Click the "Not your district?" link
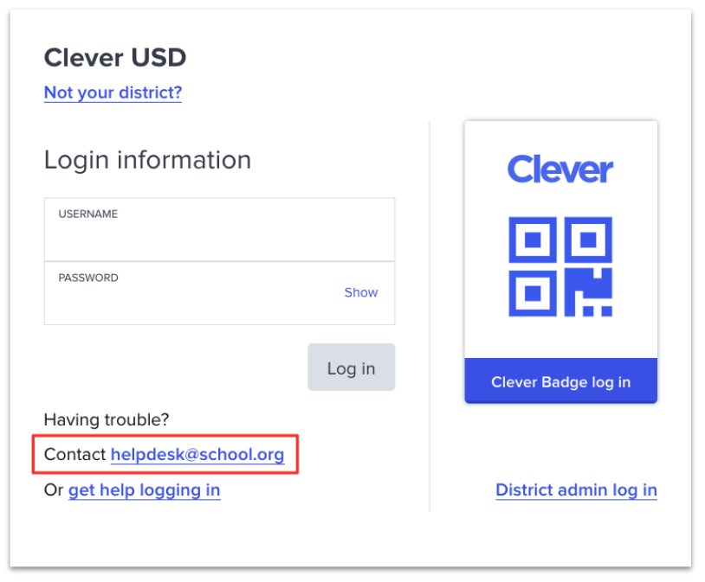The height and width of the screenshot is (582, 705). pyautogui.click(x=113, y=93)
